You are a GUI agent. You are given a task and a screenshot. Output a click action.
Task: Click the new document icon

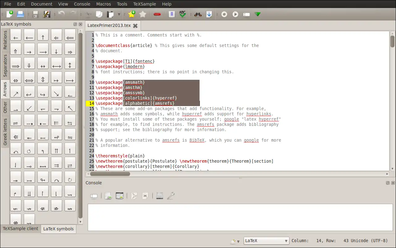[10, 14]
